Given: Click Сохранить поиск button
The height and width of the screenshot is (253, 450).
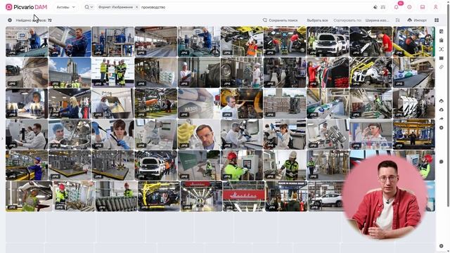Looking at the screenshot, I should pyautogui.click(x=280, y=20).
